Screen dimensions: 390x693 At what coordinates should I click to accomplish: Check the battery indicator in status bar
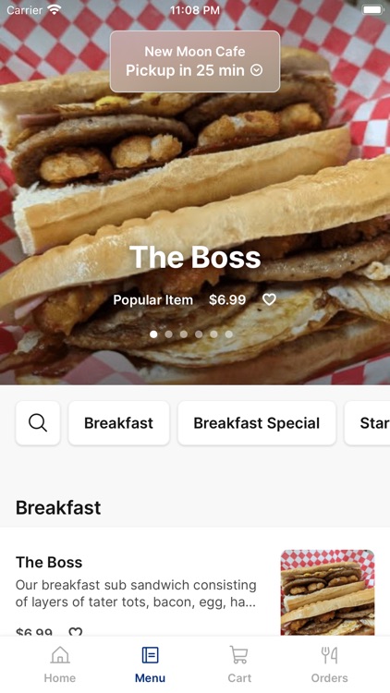pos(372,9)
